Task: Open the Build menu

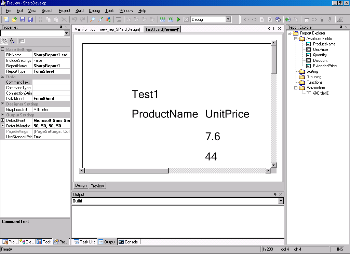Action: coord(79,11)
